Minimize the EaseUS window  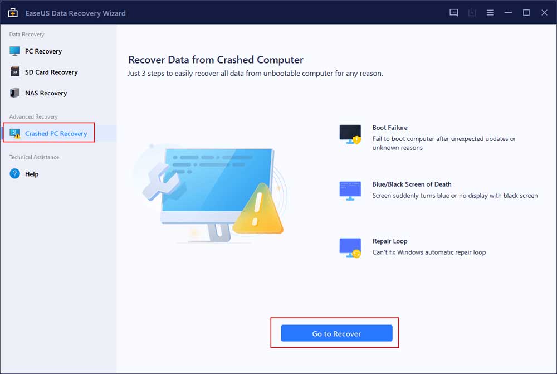point(508,13)
